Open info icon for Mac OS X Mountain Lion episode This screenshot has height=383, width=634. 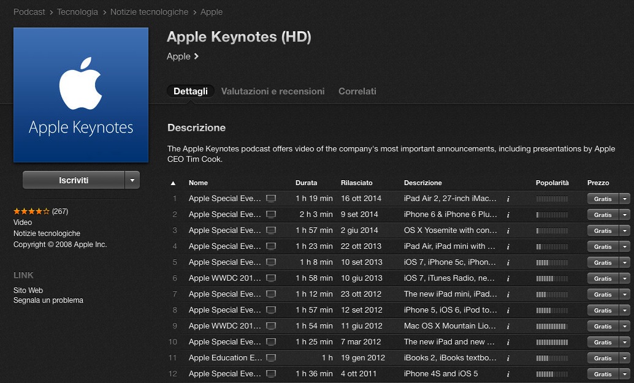508,327
